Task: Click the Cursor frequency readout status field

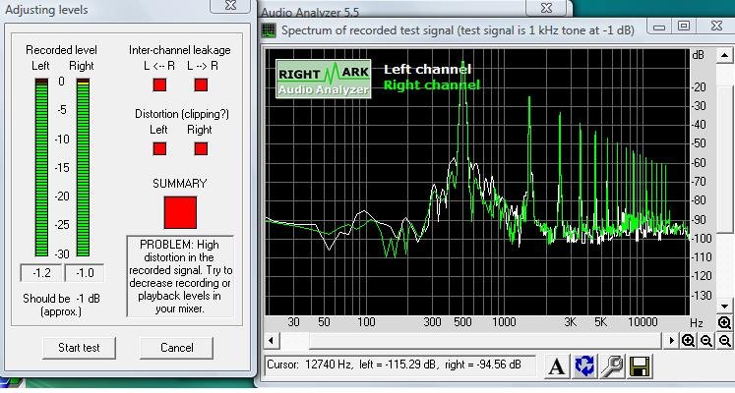Action: (400, 365)
